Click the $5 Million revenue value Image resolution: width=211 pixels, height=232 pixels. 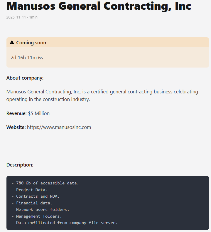tap(39, 113)
